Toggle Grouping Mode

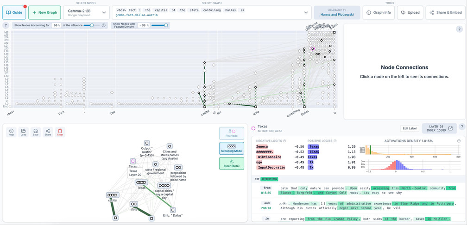(x=232, y=148)
